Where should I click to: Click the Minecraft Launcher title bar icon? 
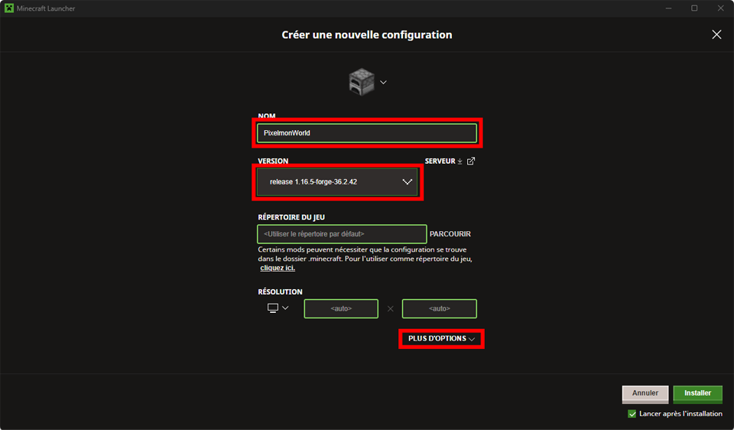9,8
